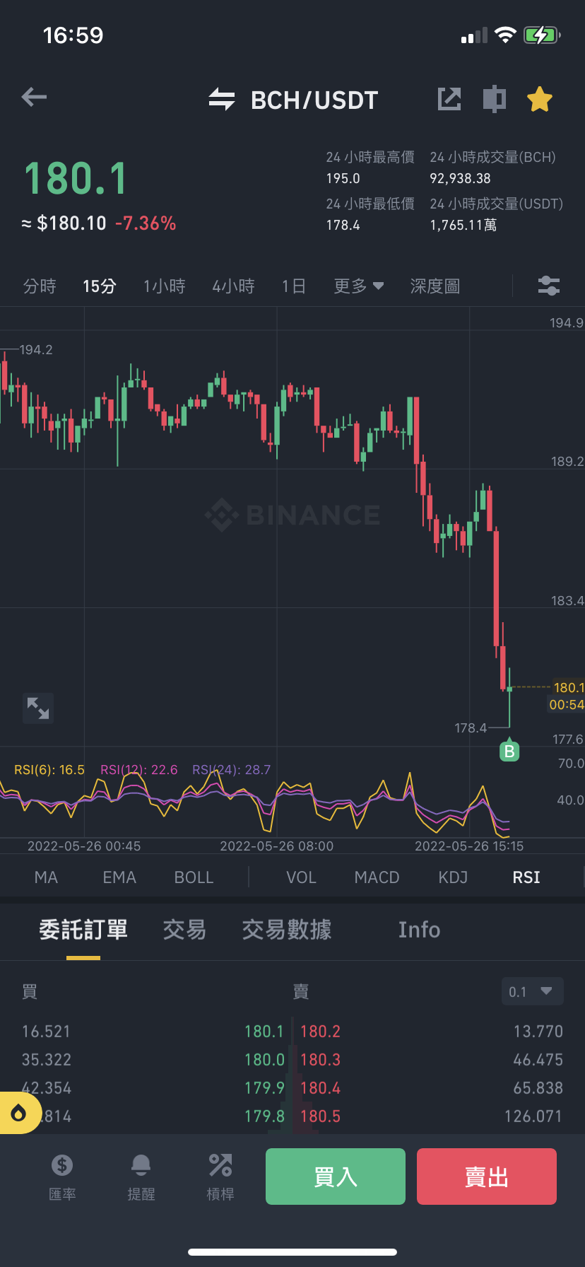This screenshot has height=1267, width=585.
Task: Tap the 194.2 high label on chart
Action: tap(36, 350)
